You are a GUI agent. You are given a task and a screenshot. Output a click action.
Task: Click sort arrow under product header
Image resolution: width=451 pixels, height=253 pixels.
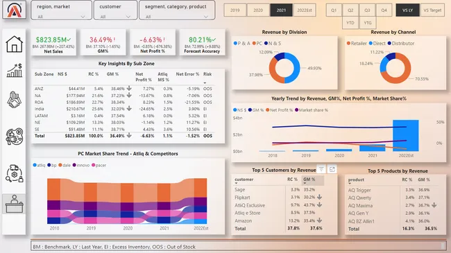pos(350,184)
